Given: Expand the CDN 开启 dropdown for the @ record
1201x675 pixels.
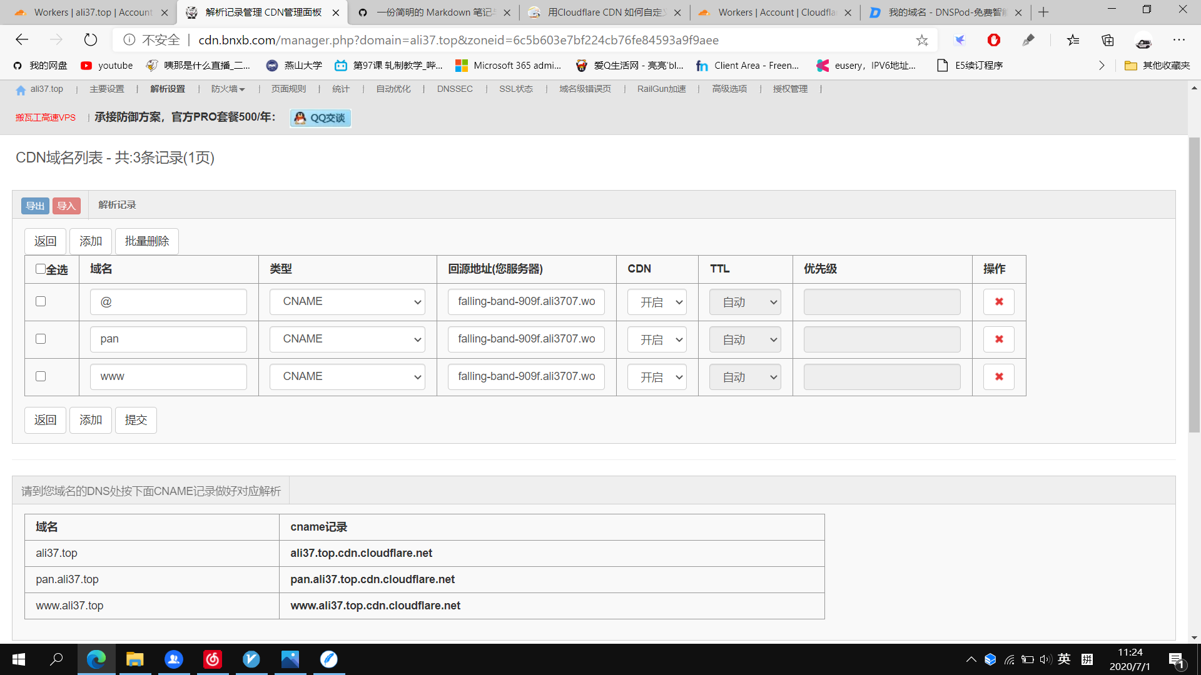Looking at the screenshot, I should click(657, 302).
